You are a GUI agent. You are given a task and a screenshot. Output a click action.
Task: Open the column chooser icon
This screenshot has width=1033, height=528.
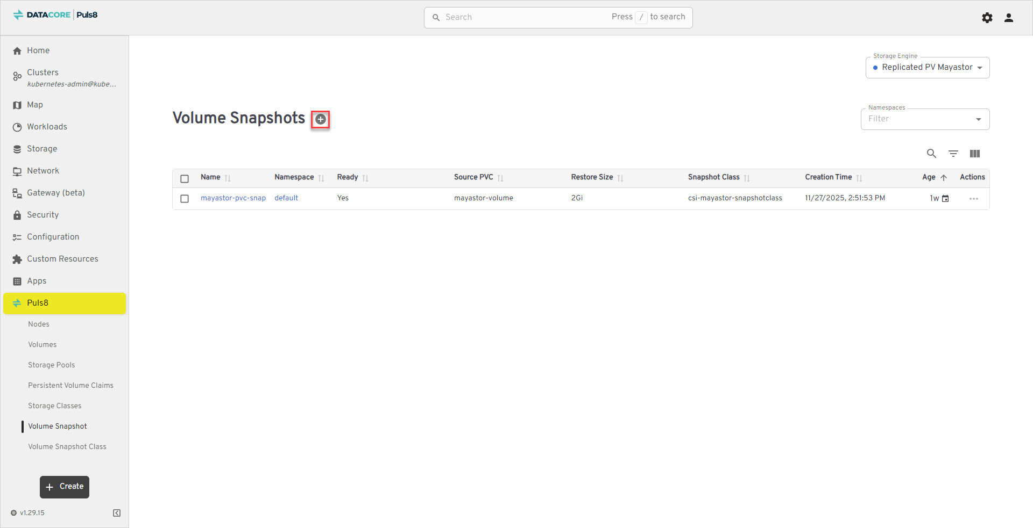coord(974,154)
